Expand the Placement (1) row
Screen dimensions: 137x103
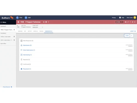pos(76,69)
